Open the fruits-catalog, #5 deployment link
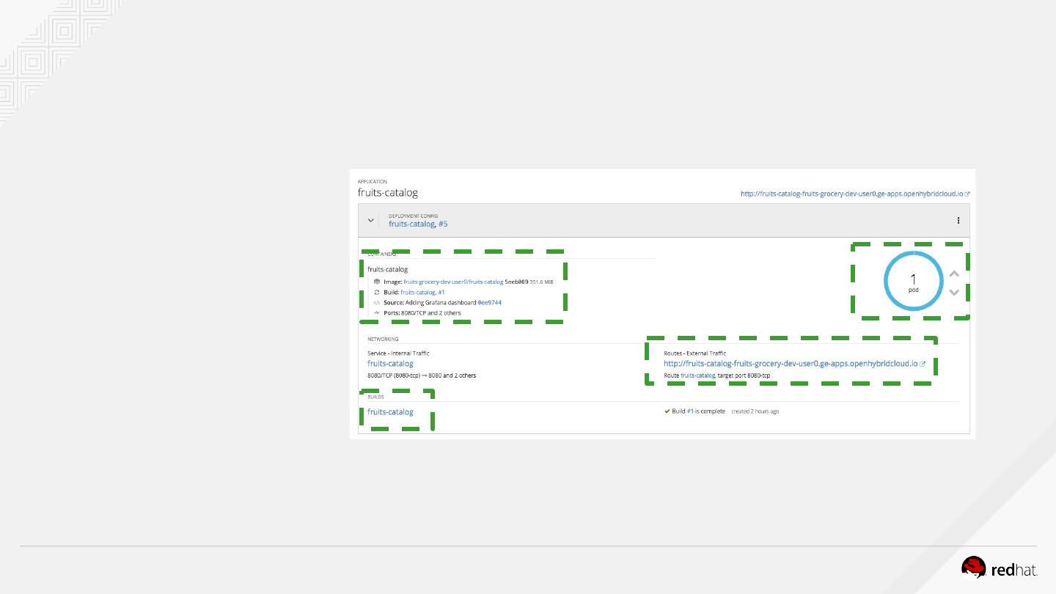 pos(418,224)
